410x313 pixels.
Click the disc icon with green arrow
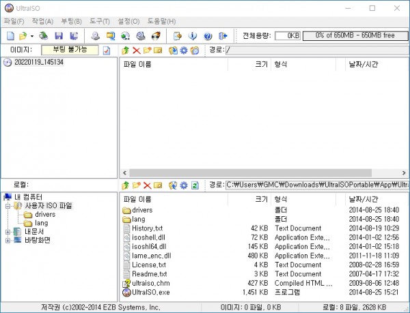pos(126,35)
